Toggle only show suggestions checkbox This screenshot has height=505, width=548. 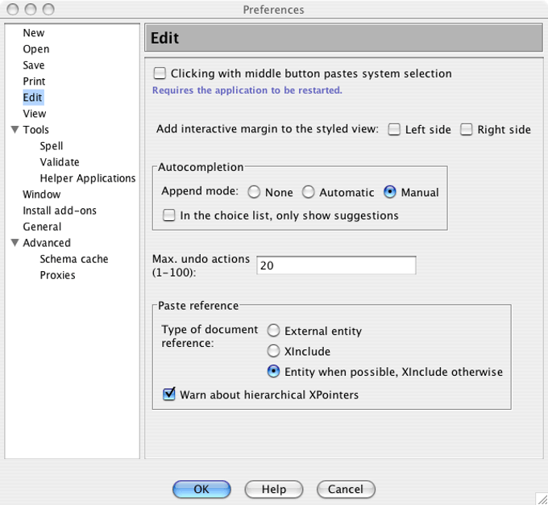[169, 215]
